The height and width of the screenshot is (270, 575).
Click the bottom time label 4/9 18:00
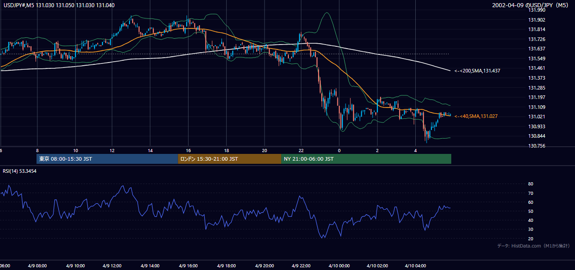(227, 266)
